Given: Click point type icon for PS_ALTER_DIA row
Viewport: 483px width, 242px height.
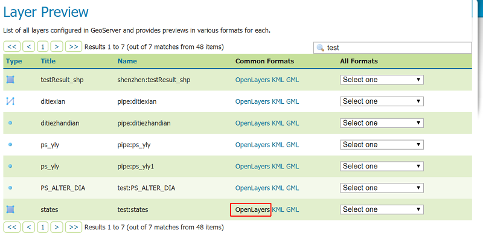Looking at the screenshot, I should pyautogui.click(x=10, y=188).
